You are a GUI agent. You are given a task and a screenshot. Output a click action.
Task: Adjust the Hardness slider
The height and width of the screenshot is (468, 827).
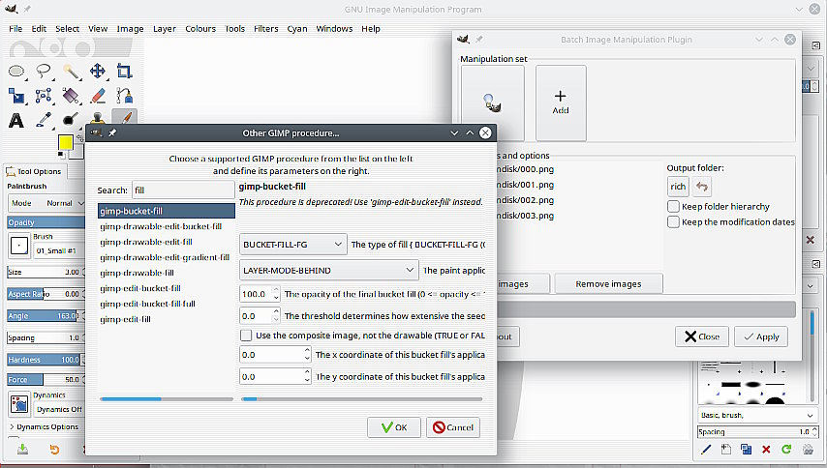click(44, 360)
